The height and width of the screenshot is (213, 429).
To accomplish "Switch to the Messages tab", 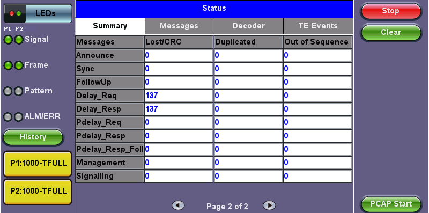I will [179, 26].
